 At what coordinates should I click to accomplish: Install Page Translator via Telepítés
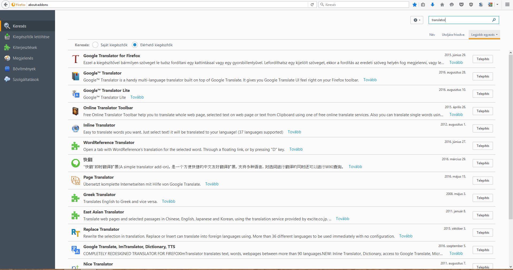(x=483, y=181)
